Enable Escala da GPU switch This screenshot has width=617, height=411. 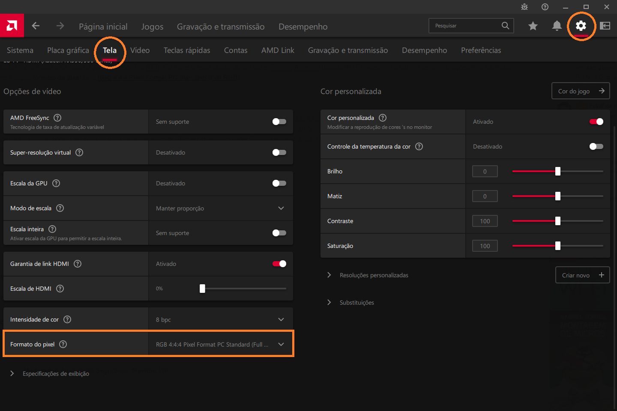tap(279, 183)
